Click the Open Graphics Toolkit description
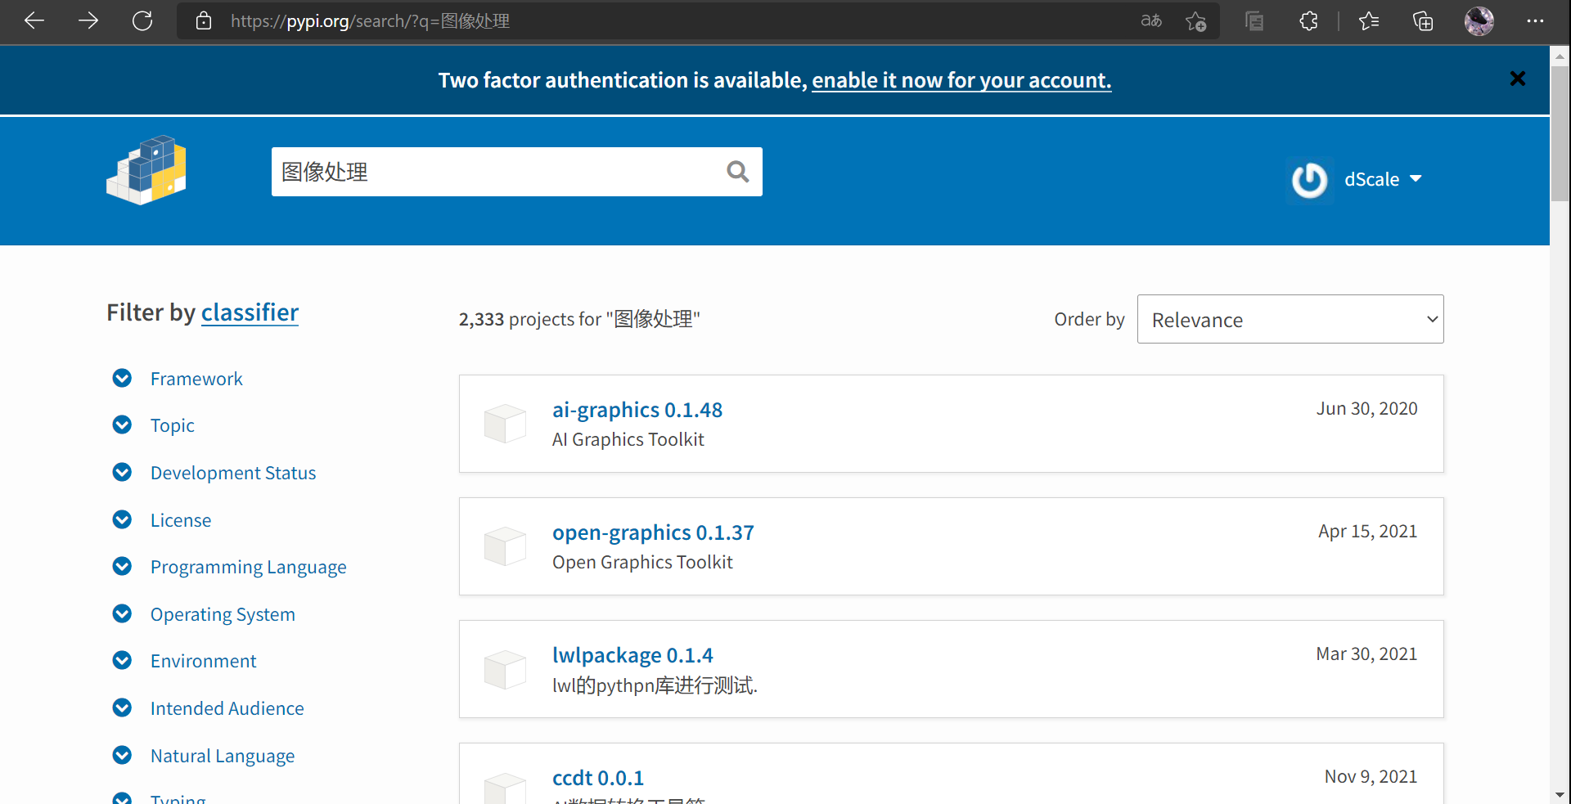The image size is (1571, 804). coord(642,562)
